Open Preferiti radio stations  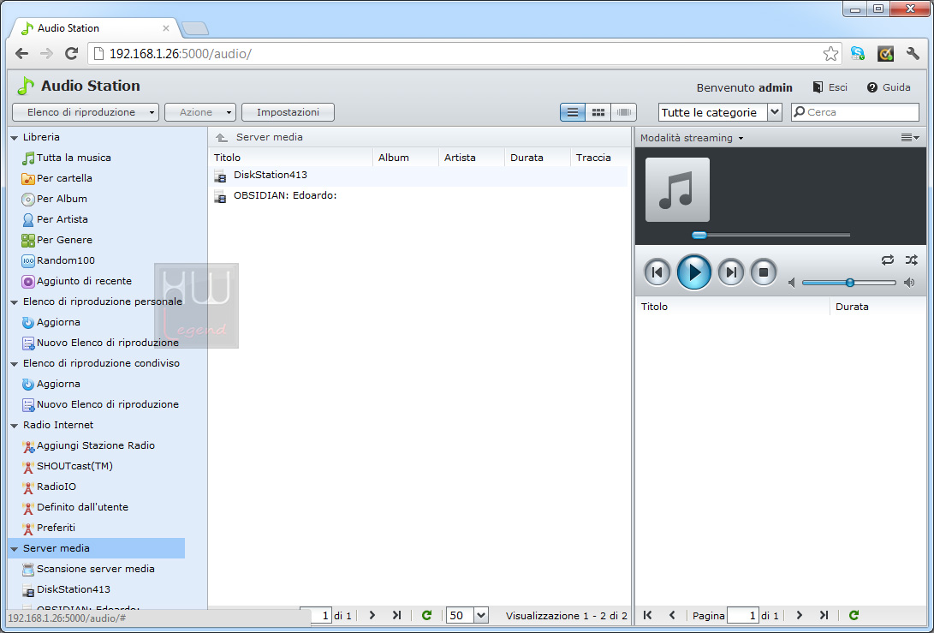(48, 528)
